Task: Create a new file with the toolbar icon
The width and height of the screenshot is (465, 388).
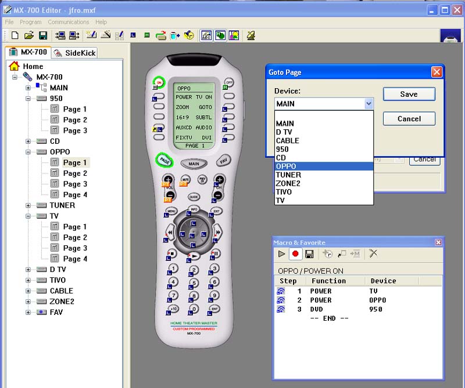Action: (15, 35)
